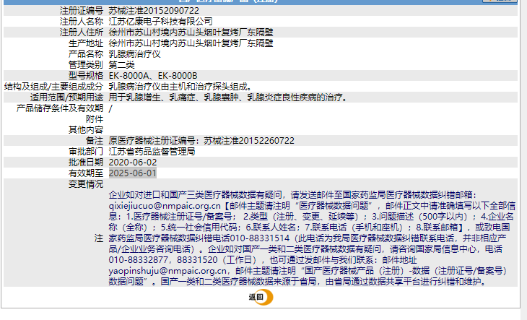Click the 返回 back button
The image size is (527, 320).
(253, 297)
